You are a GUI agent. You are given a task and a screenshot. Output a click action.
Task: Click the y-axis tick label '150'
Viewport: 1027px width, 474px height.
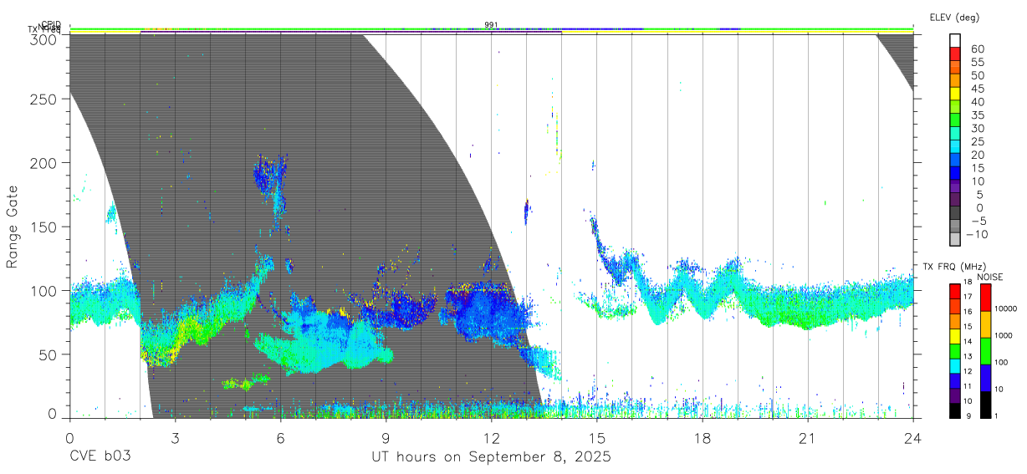44,227
